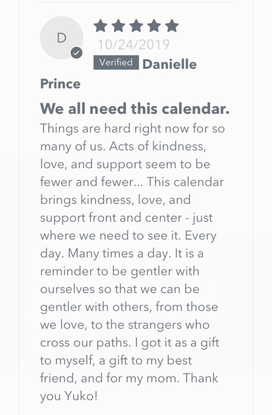The image size is (272, 415).
Task: Click the line "we love, to the strangers who"
Action: tap(125, 325)
